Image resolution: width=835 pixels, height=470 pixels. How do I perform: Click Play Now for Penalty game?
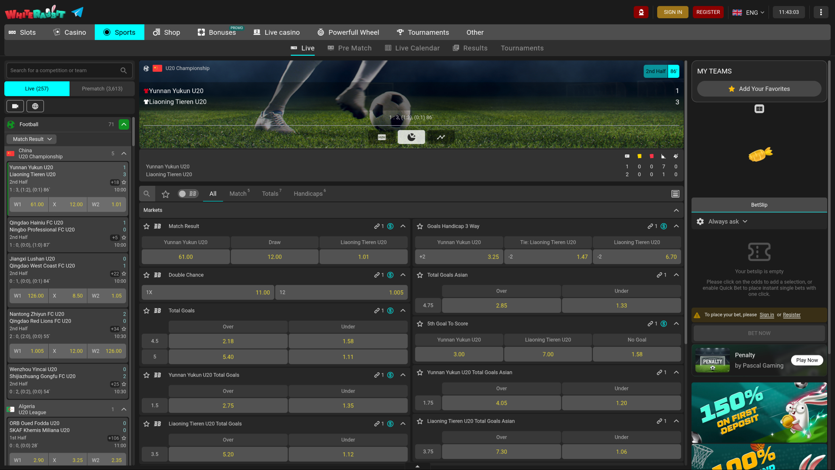click(807, 360)
